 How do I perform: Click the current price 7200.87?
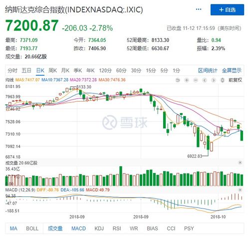32,25
